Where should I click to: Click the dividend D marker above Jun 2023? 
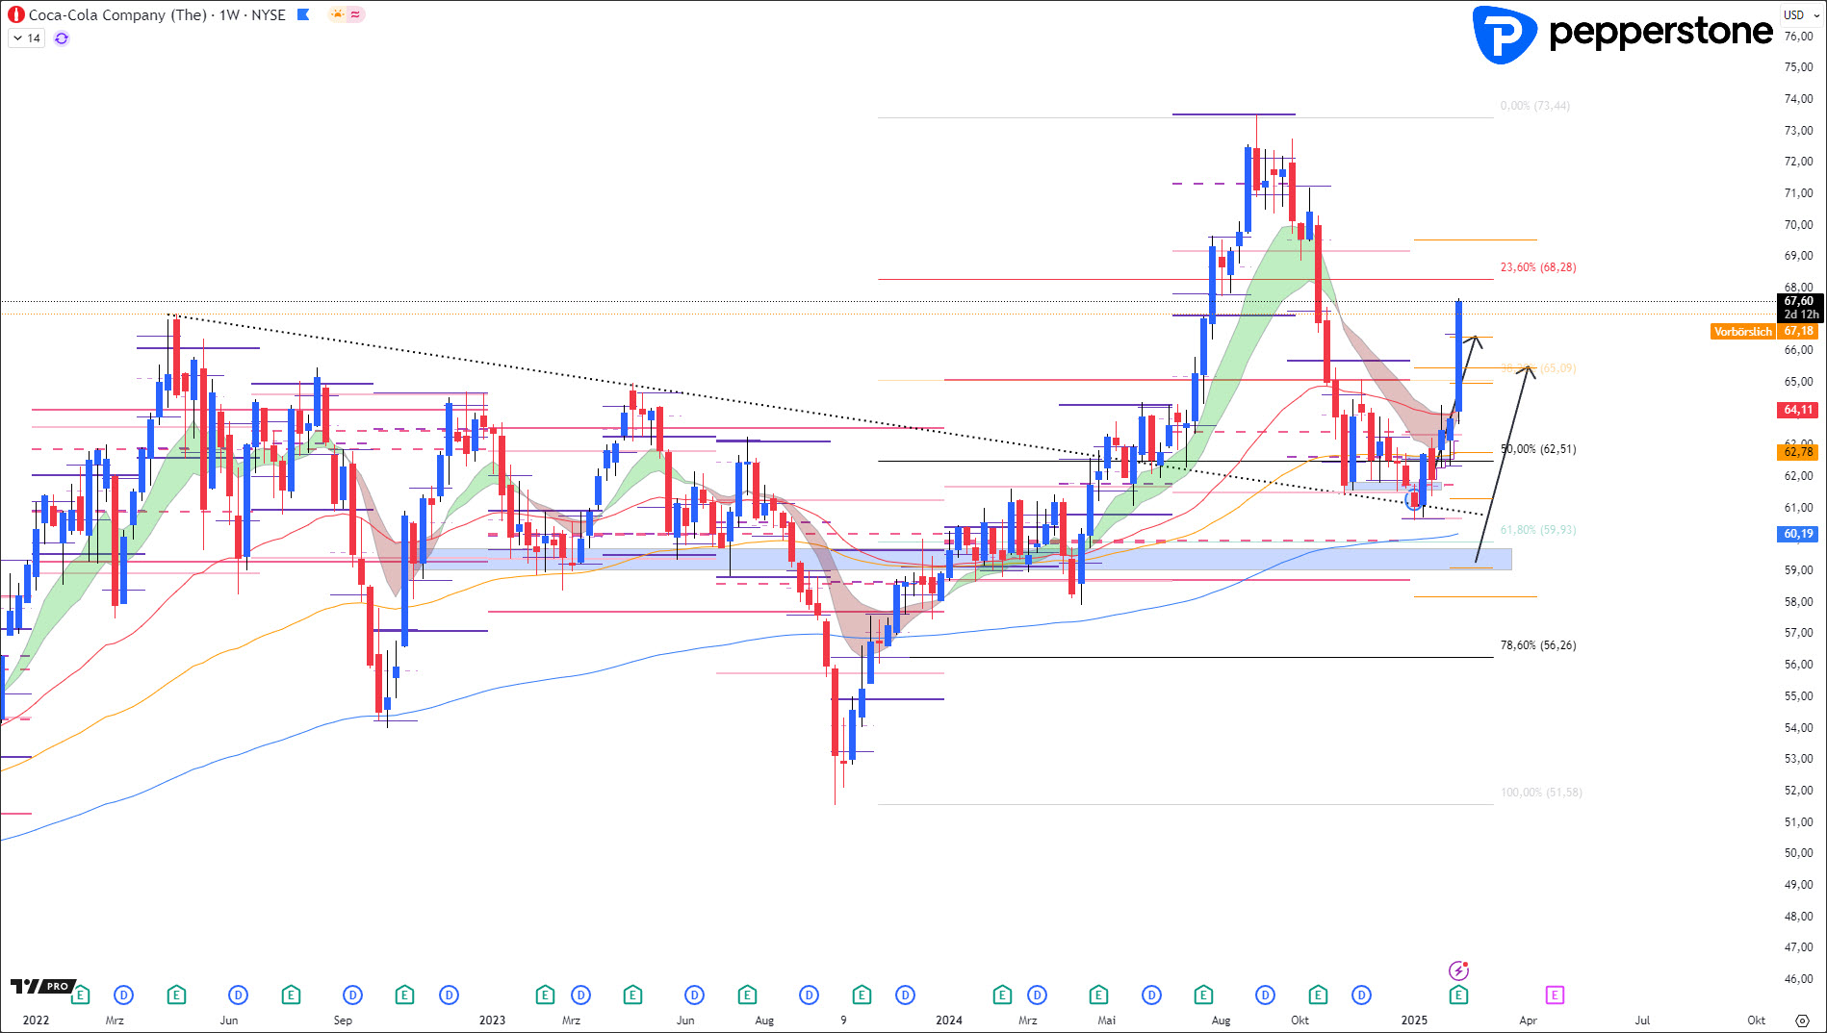click(694, 995)
